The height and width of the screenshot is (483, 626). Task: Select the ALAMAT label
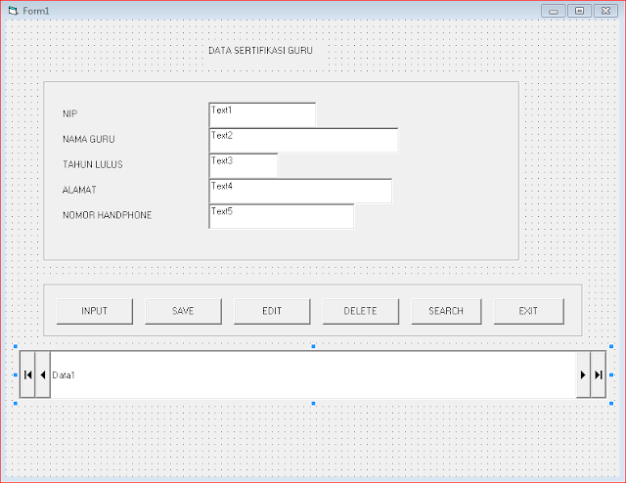point(79,190)
